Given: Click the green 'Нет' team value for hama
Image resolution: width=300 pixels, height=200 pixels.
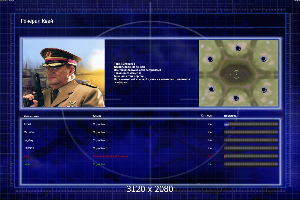Looking at the screenshot, I should [x=210, y=164].
